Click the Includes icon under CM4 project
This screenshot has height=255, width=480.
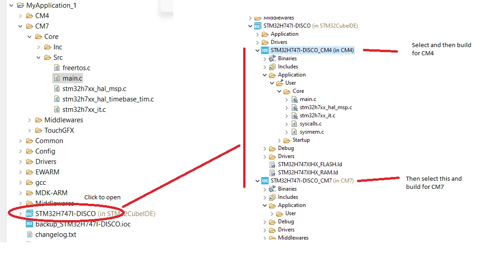pos(272,67)
